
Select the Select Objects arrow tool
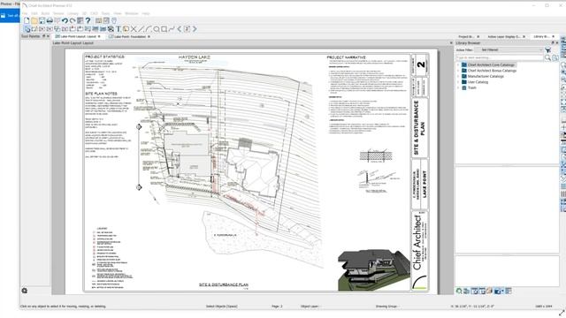tap(27, 29)
